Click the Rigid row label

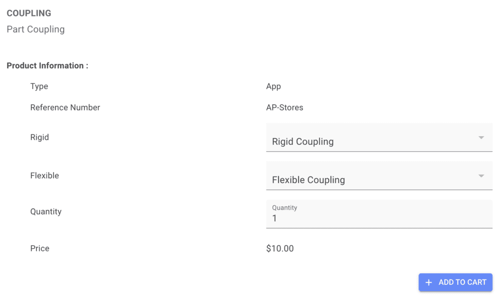39,137
